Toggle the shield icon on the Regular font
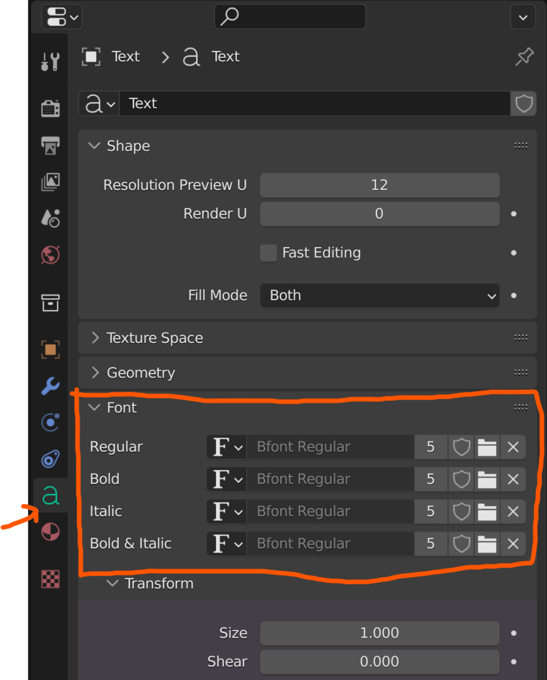The width and height of the screenshot is (547, 680). 461,447
